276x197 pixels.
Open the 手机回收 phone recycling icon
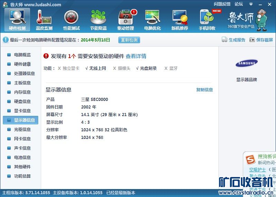(x=207, y=20)
